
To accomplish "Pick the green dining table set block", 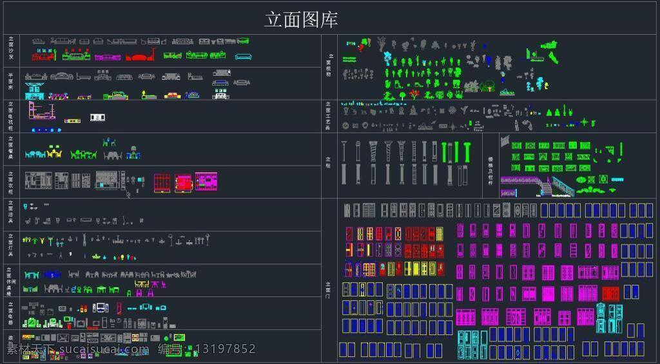I will tap(83, 155).
